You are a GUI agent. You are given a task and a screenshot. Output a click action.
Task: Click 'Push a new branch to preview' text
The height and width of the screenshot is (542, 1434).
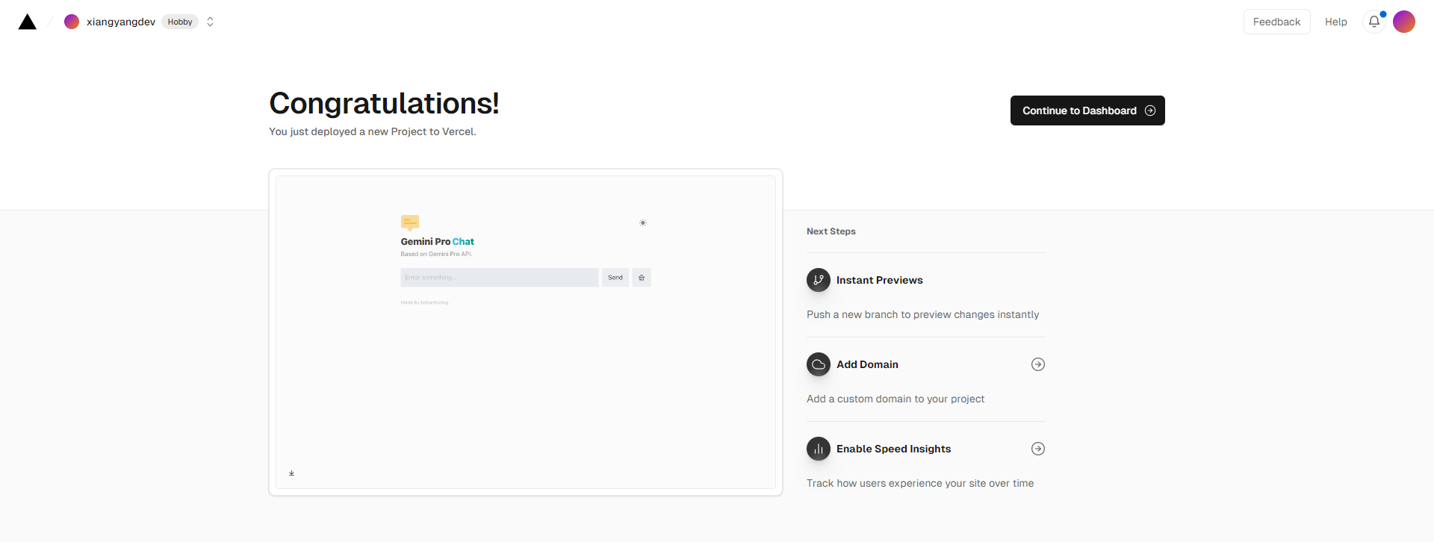tap(922, 314)
